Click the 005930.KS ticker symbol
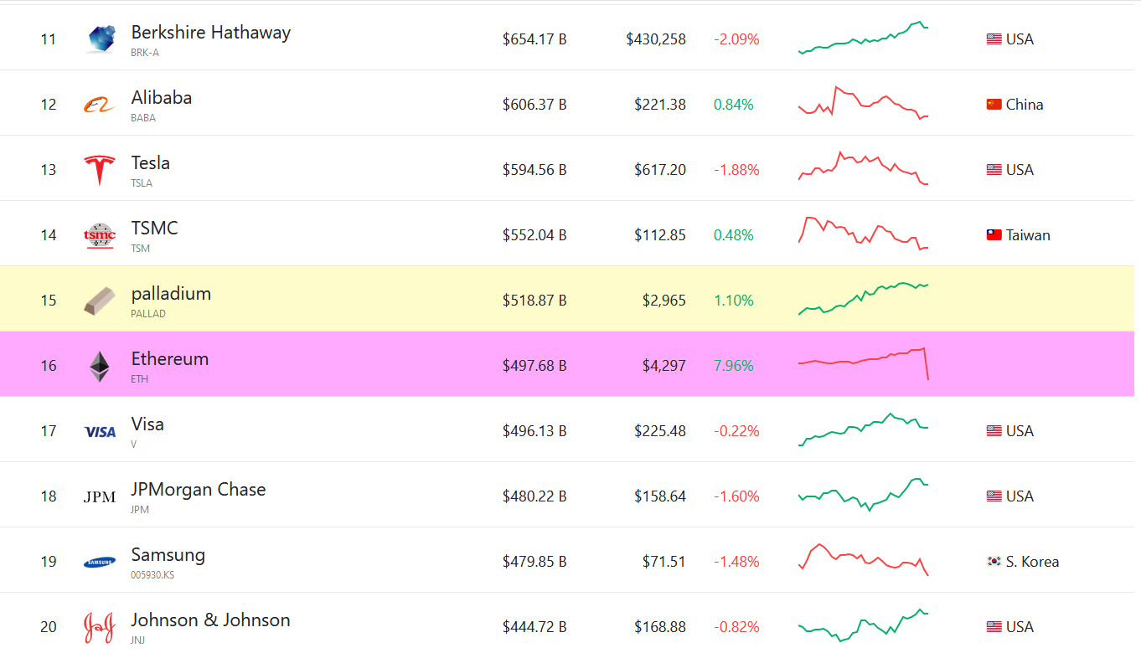This screenshot has height=653, width=1141. click(152, 575)
